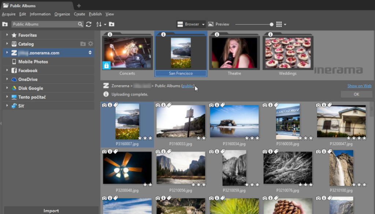This screenshot has height=214, width=375.
Task: Expand the Favorites tree node
Action: 7,35
